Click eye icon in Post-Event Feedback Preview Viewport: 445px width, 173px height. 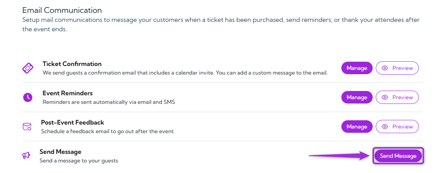(385, 127)
